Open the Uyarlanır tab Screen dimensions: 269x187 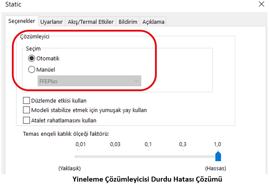52,22
